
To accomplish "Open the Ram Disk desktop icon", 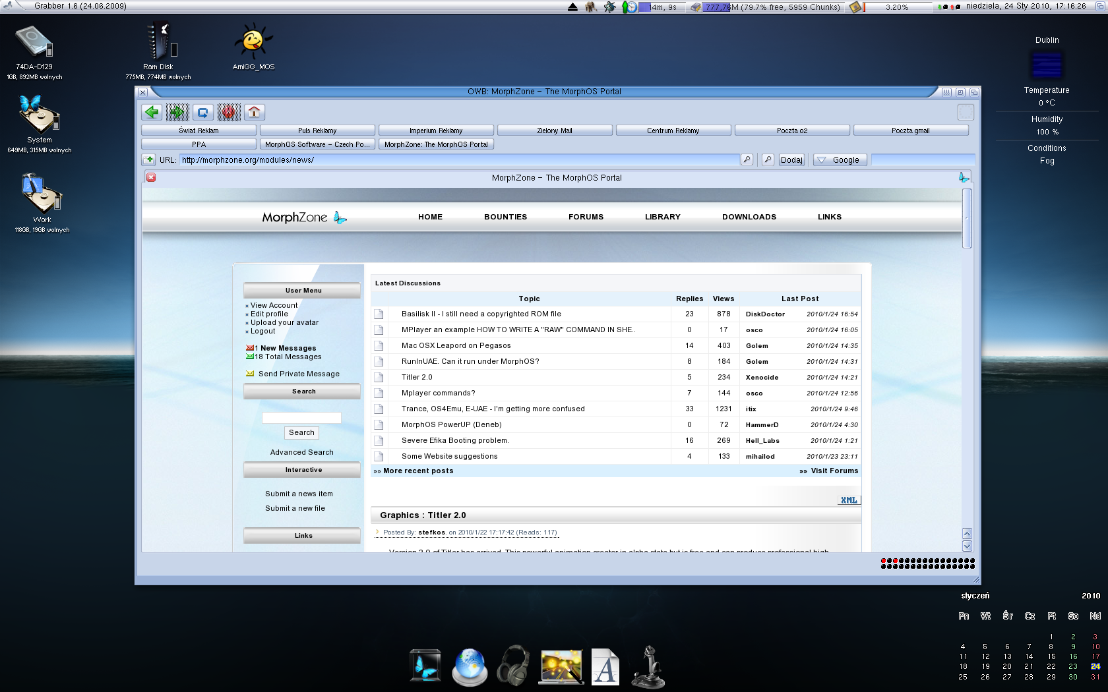I will pyautogui.click(x=161, y=41).
